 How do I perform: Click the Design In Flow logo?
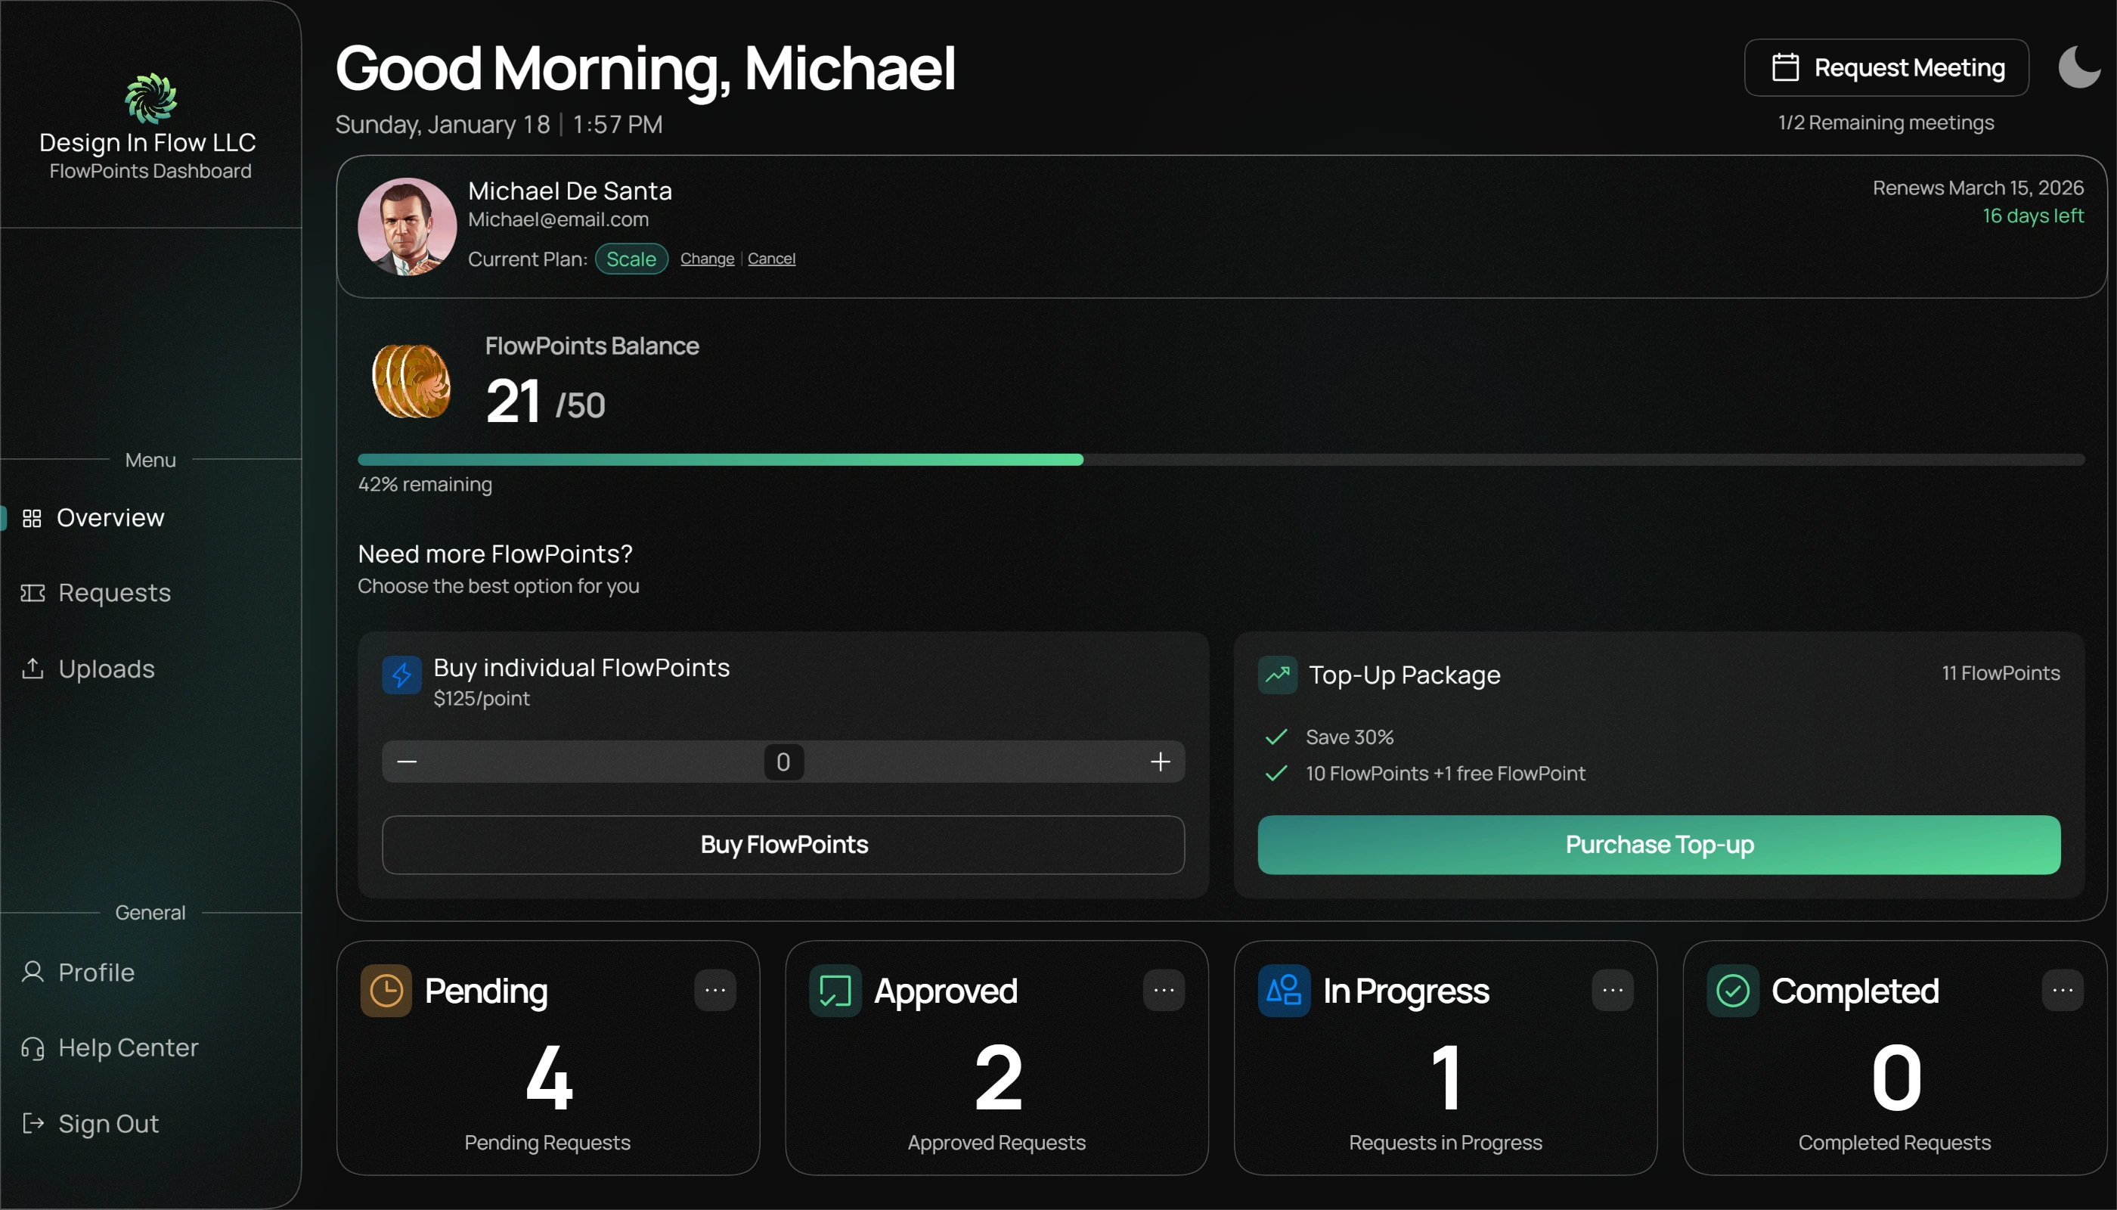point(150,98)
